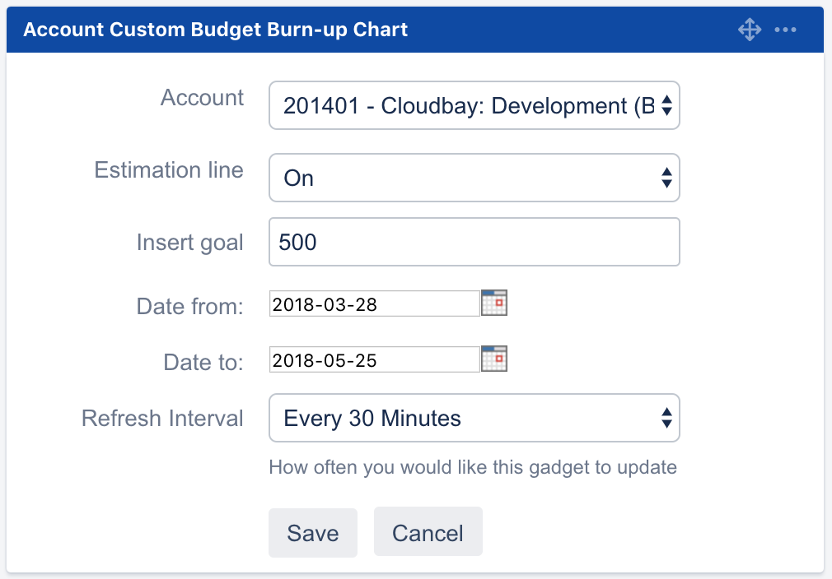Expand the Refresh Interval dropdown

click(474, 419)
